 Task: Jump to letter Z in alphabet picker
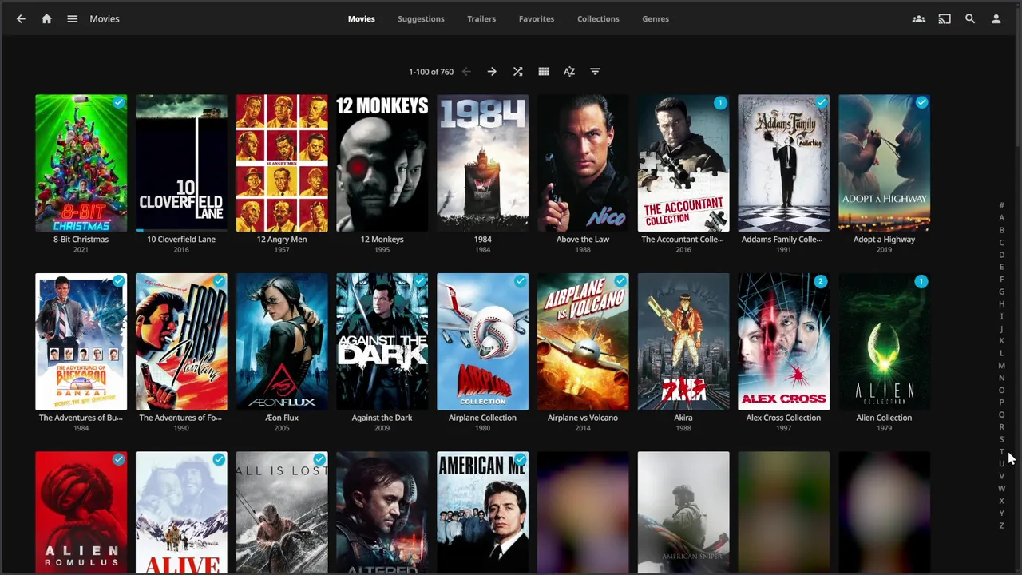(1001, 525)
